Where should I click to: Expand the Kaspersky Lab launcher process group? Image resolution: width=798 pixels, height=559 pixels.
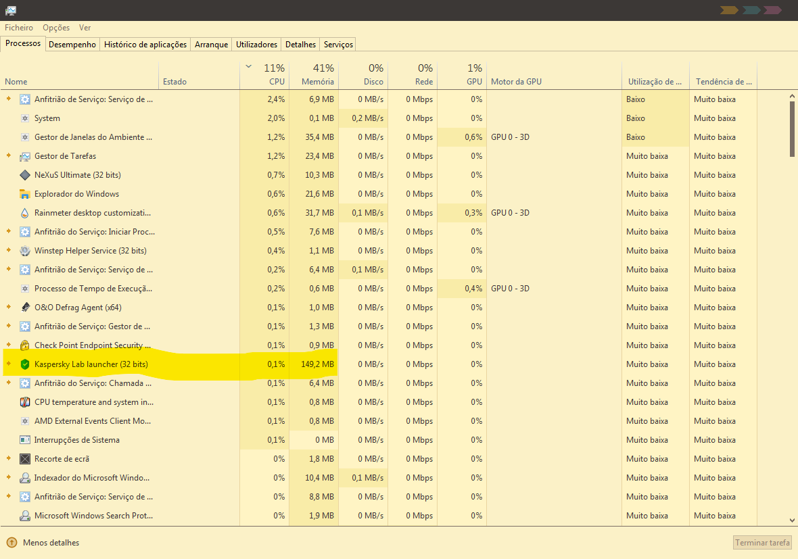pyautogui.click(x=9, y=364)
